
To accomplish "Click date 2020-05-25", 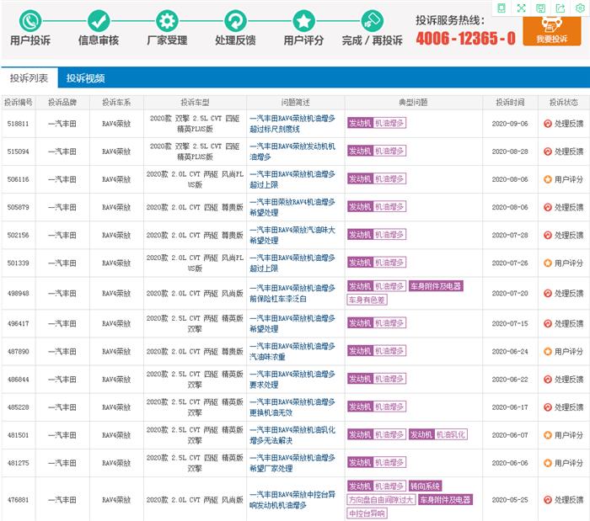I will [x=510, y=500].
